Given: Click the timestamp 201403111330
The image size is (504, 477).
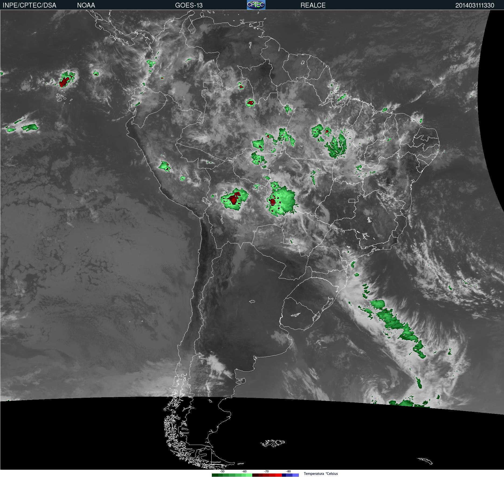Looking at the screenshot, I should tap(475, 5).
